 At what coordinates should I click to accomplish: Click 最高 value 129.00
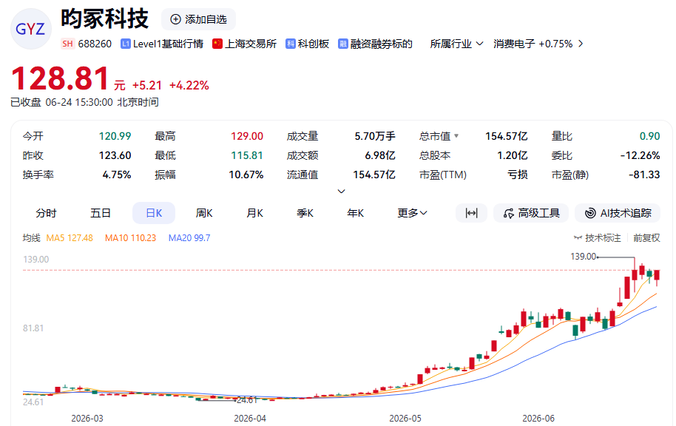tap(247, 136)
